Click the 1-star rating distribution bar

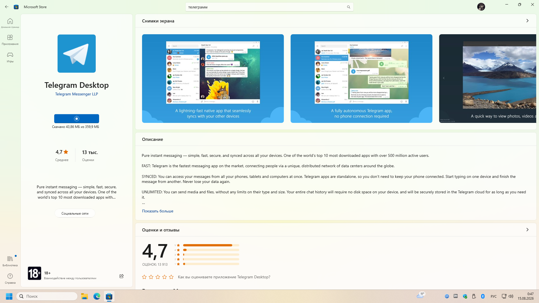211,264
